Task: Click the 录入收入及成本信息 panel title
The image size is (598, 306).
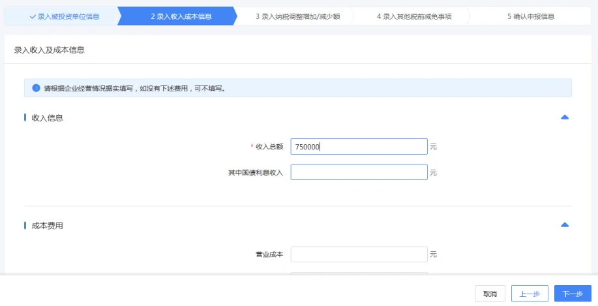Action: click(49, 50)
